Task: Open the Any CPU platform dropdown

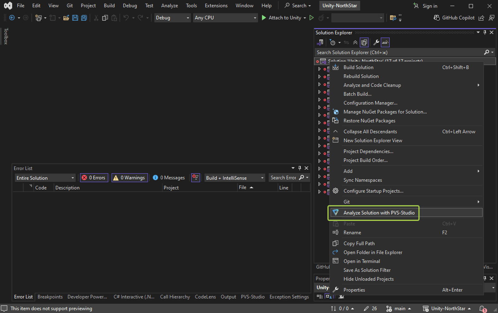Action: [x=225, y=18]
